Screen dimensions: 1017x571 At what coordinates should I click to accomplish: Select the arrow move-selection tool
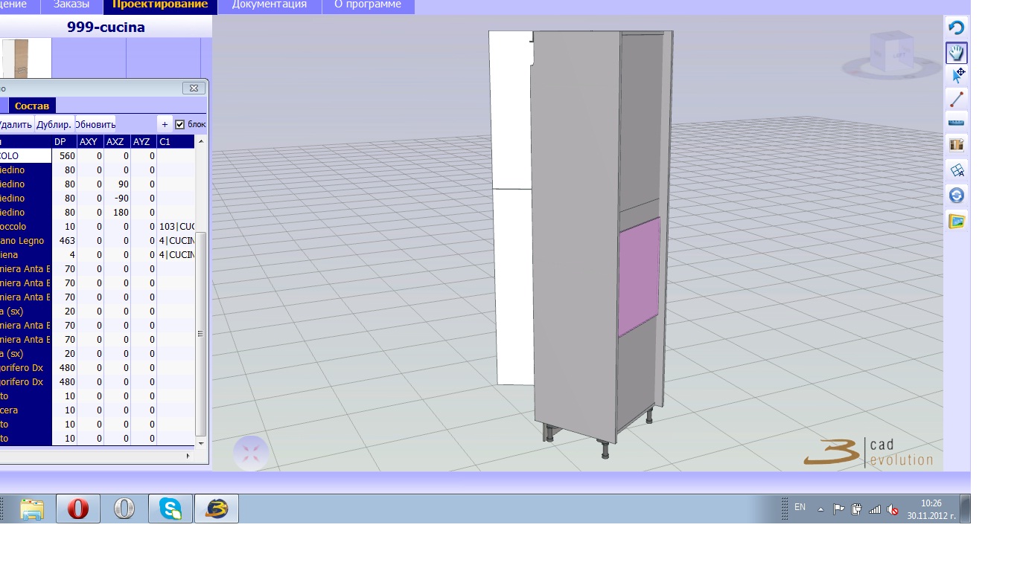pos(957,75)
